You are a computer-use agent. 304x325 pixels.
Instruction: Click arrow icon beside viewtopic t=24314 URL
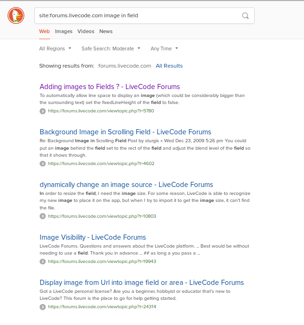42,307
